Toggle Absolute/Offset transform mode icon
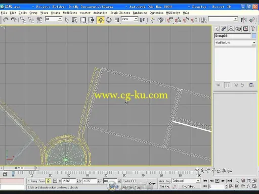259x194 pixels. 55,181
